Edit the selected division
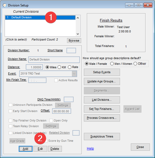 click(x=40, y=149)
